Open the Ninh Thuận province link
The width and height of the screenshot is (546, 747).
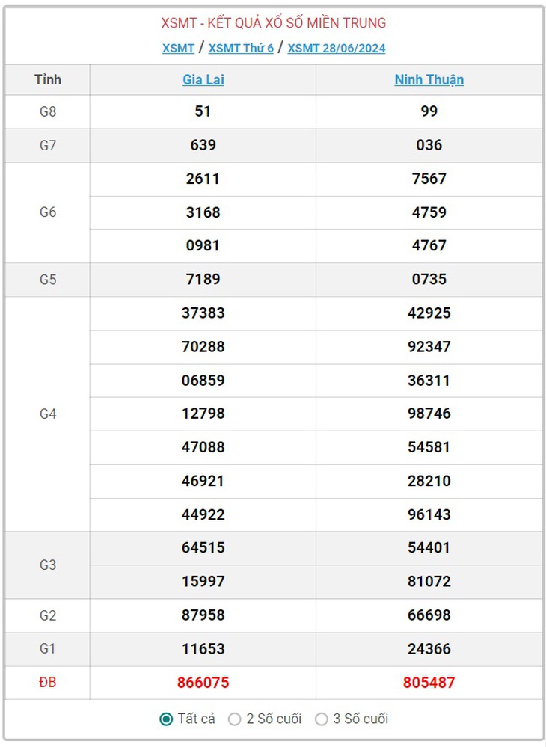[429, 79]
